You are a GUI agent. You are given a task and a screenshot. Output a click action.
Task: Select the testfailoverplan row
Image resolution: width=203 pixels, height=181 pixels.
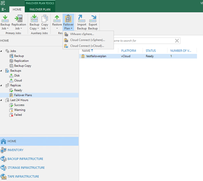coord(138,56)
